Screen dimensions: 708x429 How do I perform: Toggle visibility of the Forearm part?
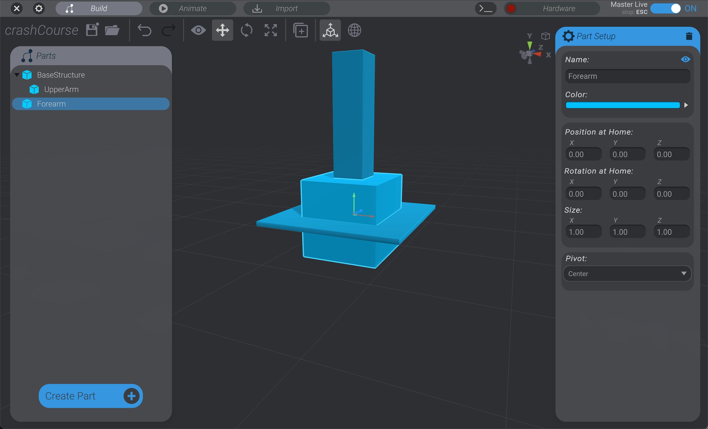click(686, 59)
